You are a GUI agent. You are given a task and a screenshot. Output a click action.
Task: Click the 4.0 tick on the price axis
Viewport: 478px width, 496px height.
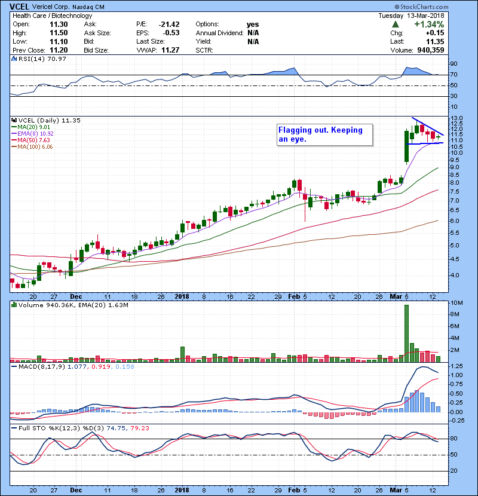pyautogui.click(x=455, y=275)
